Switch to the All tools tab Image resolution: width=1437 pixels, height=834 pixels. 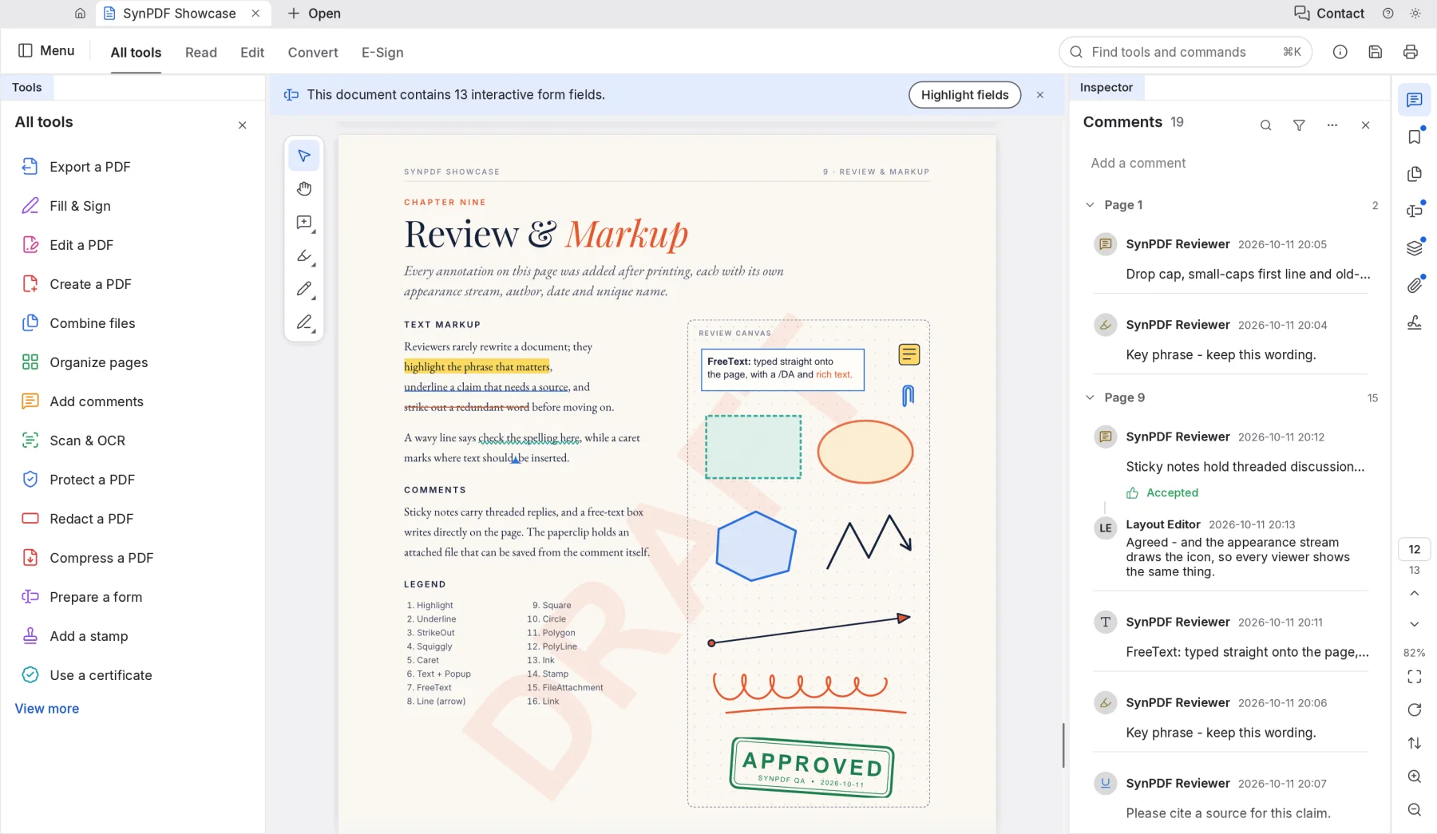click(136, 53)
